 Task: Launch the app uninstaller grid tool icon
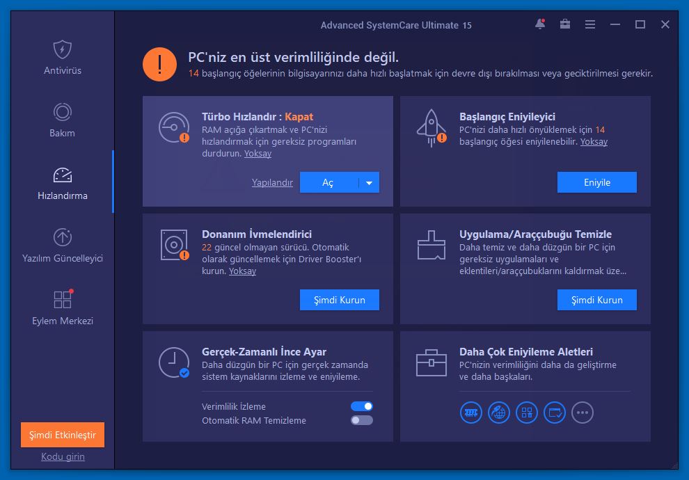coord(527,413)
